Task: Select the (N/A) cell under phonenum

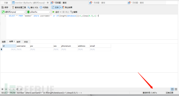Action: (69, 49)
